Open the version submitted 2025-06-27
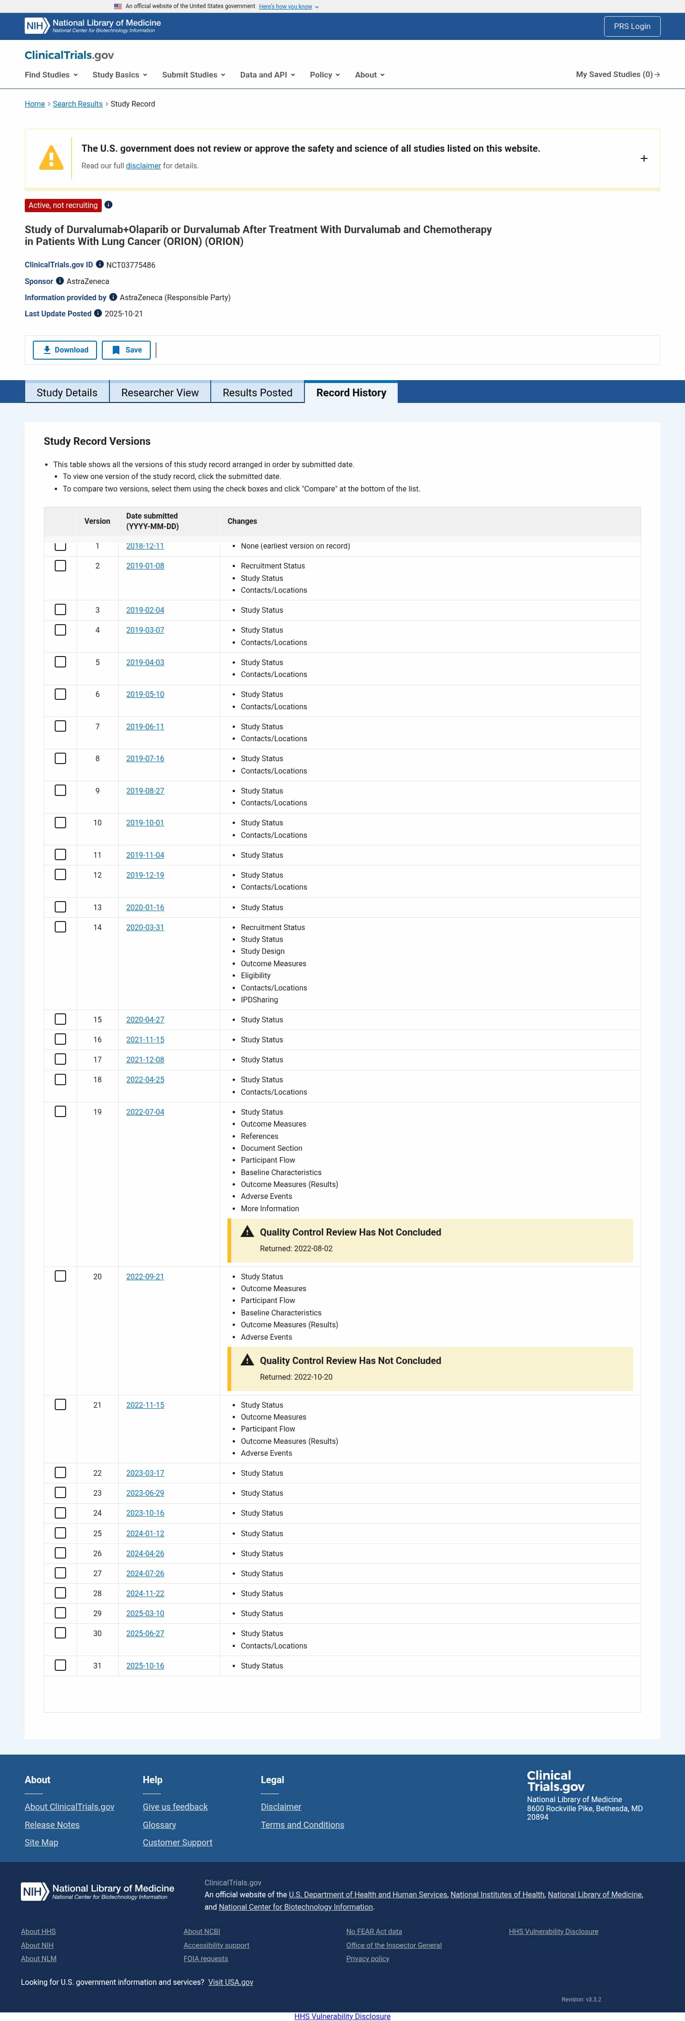Image resolution: width=685 pixels, height=2021 pixels. (x=145, y=1633)
